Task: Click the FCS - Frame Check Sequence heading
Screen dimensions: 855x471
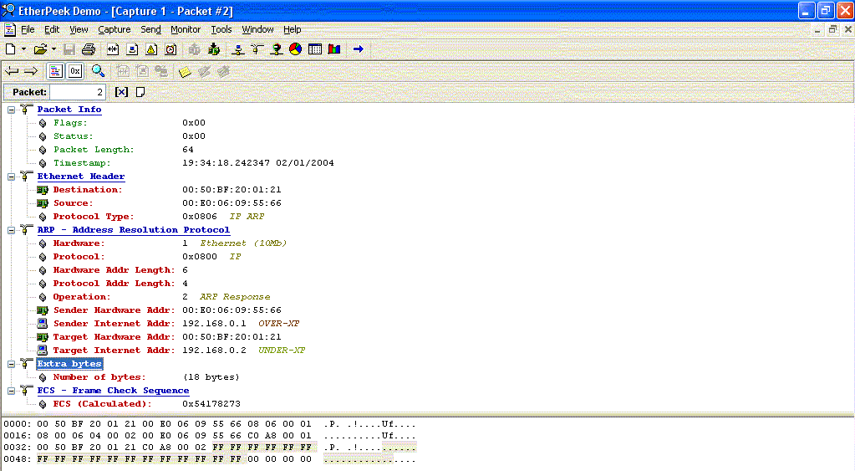Action: 113,390
